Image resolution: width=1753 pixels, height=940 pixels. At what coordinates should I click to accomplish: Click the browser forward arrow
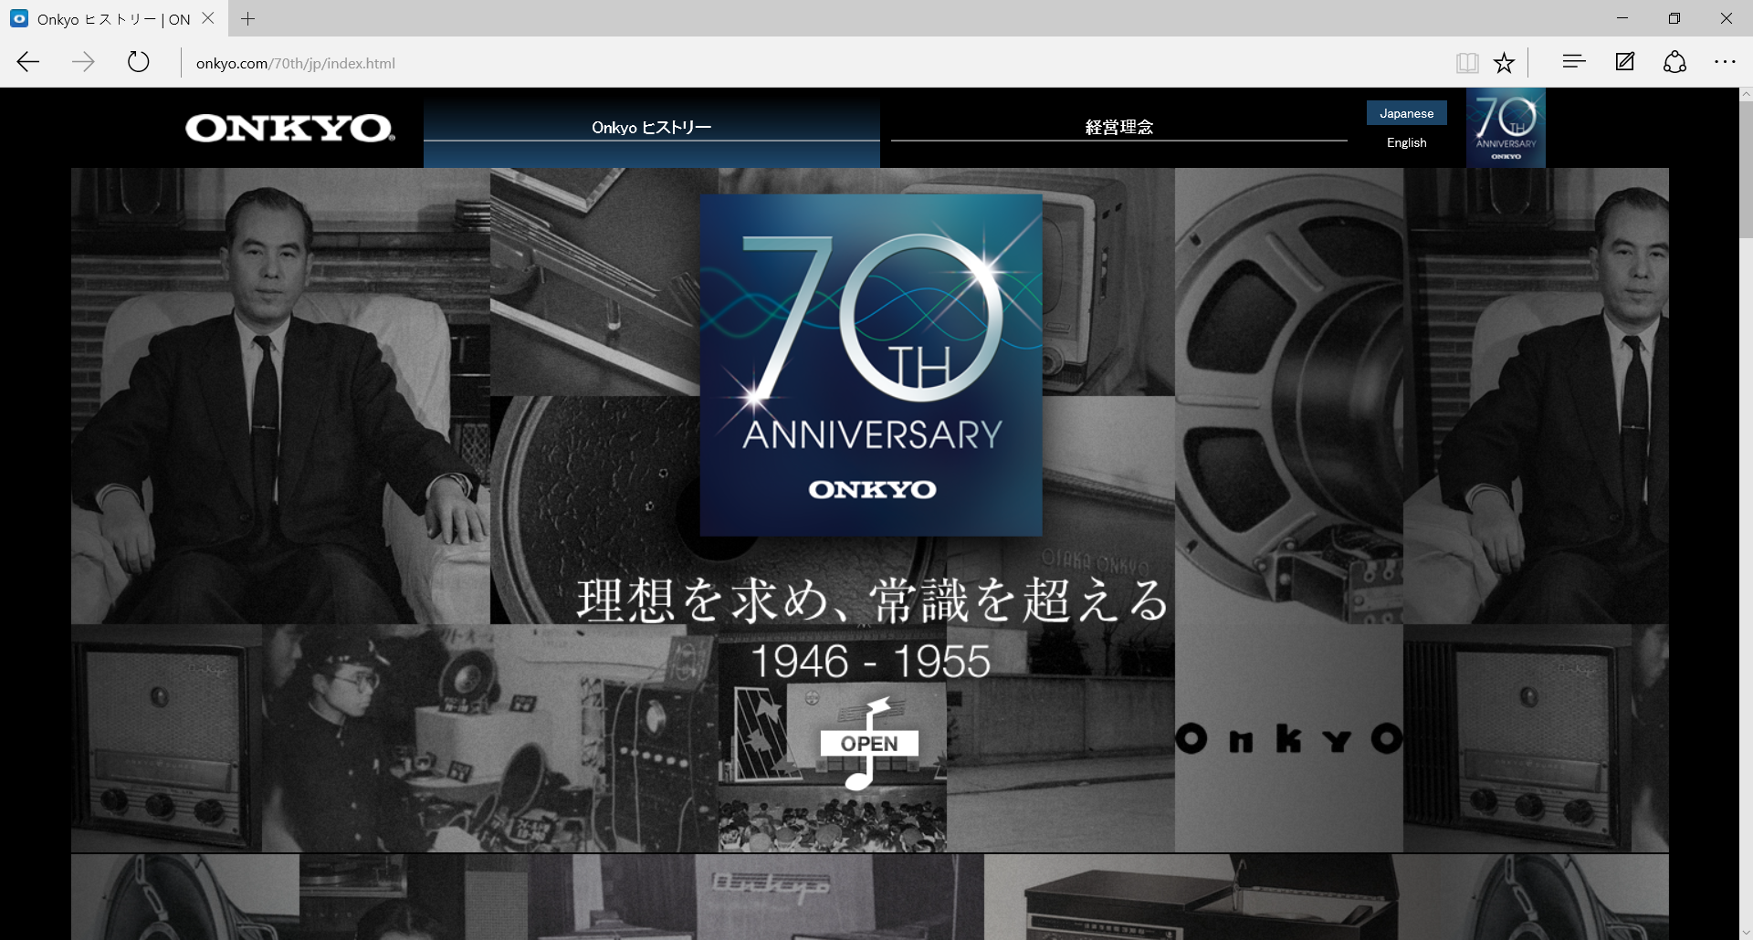[x=83, y=62]
